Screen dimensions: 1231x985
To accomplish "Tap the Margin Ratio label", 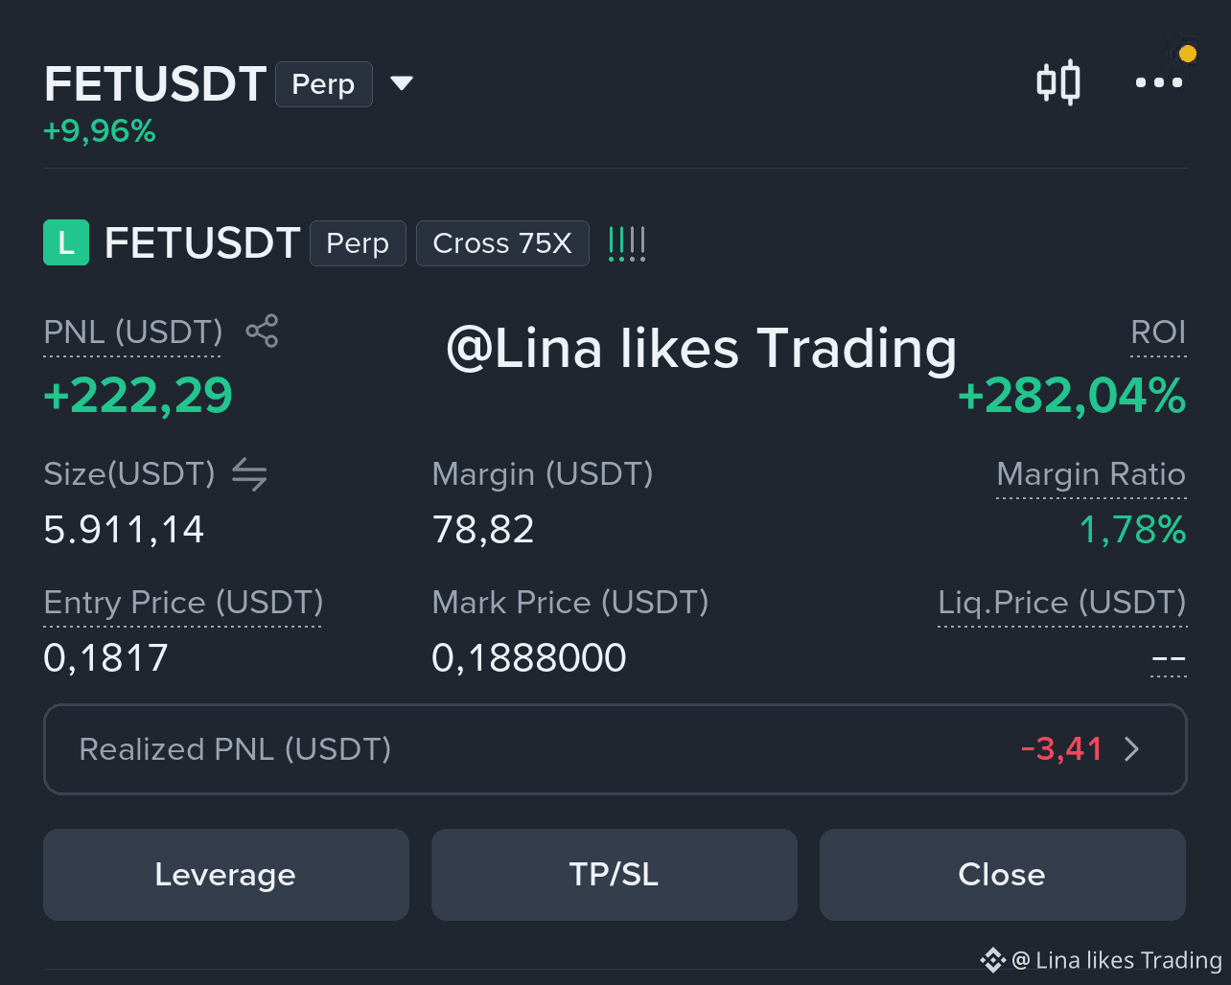I will [x=1091, y=474].
